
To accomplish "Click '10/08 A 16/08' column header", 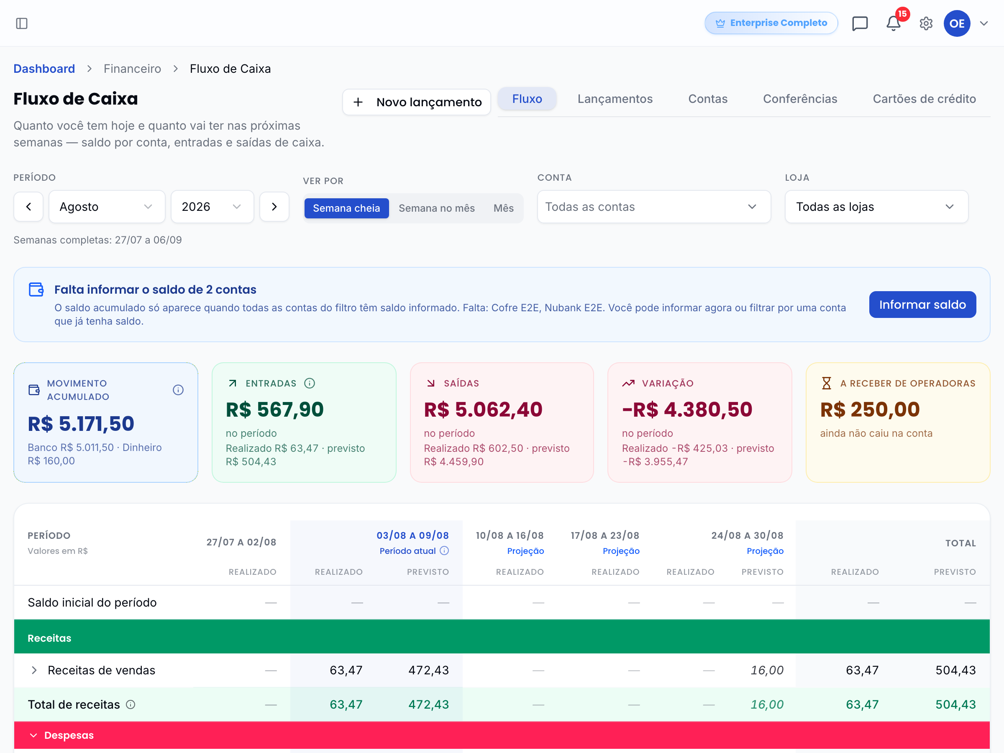I will (x=510, y=535).
